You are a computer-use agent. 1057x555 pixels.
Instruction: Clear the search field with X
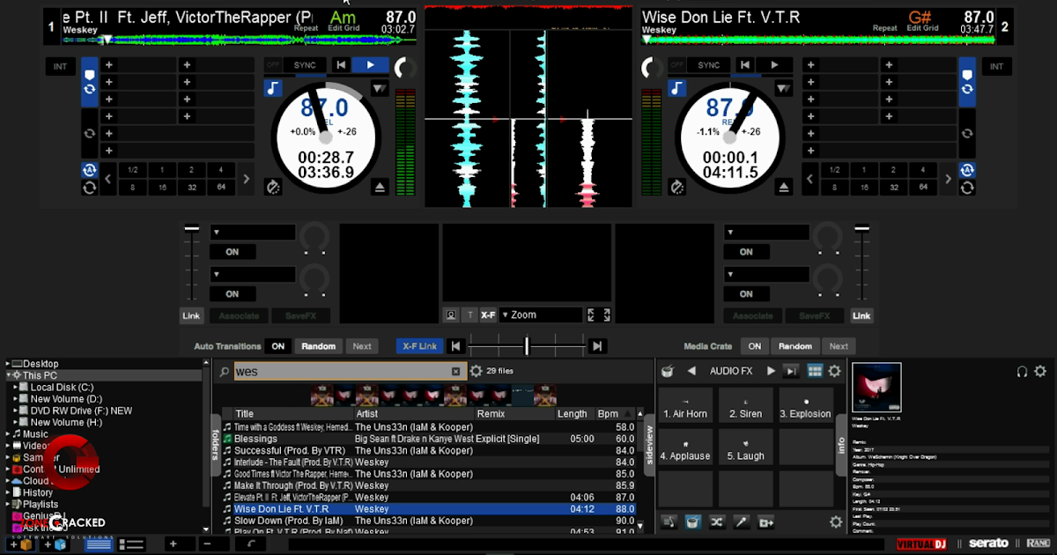455,371
